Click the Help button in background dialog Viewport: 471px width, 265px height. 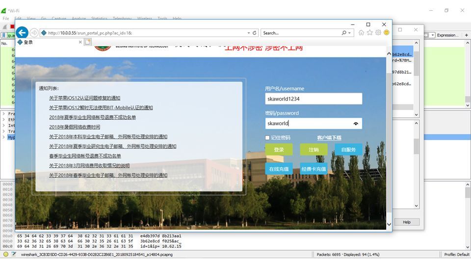(407, 222)
